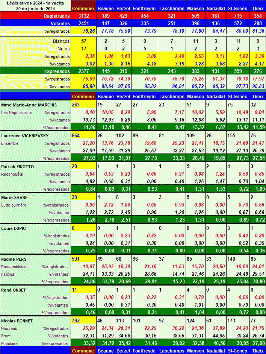
Task: Select Commune expresados value 2377
Action: click(x=84, y=71)
